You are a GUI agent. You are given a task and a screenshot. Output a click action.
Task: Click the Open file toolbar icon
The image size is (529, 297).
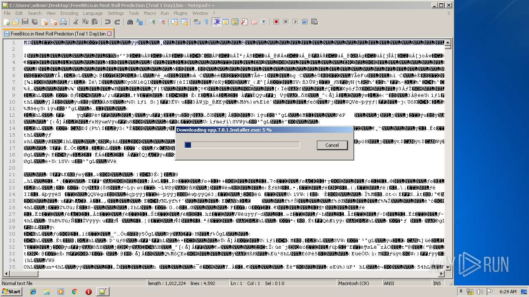coord(16,22)
